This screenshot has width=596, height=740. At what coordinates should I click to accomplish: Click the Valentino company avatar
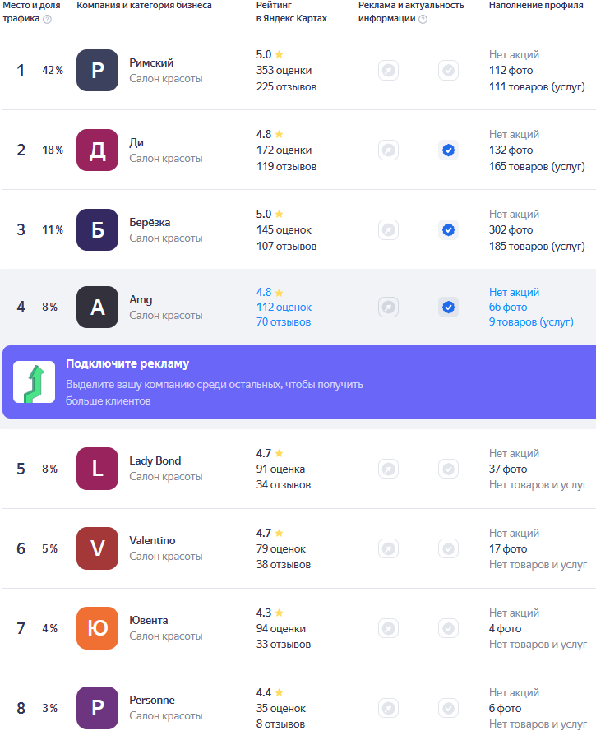tap(98, 548)
